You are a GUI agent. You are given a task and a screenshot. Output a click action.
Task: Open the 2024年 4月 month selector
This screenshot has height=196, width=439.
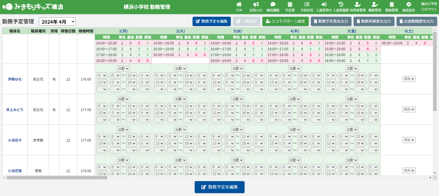point(57,22)
